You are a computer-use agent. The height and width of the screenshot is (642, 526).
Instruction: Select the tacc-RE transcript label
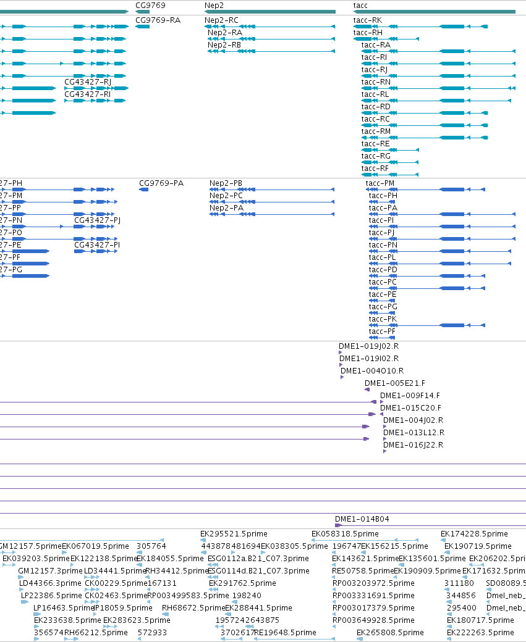tap(376, 143)
